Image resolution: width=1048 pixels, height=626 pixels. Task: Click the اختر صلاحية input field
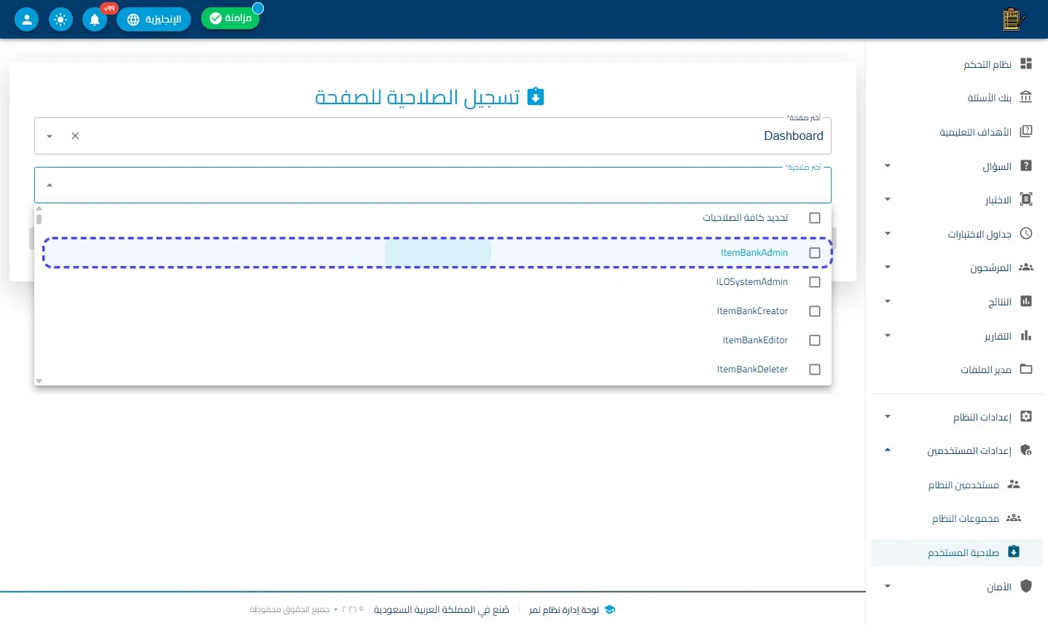point(433,185)
